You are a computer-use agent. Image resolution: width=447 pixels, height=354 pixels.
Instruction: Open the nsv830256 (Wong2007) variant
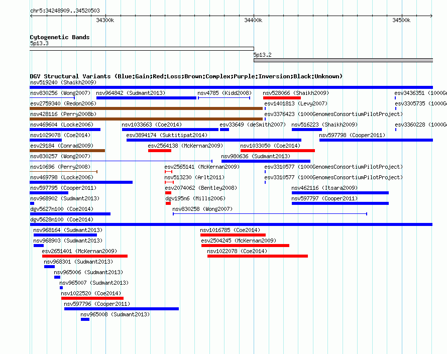pyautogui.click(x=60, y=93)
